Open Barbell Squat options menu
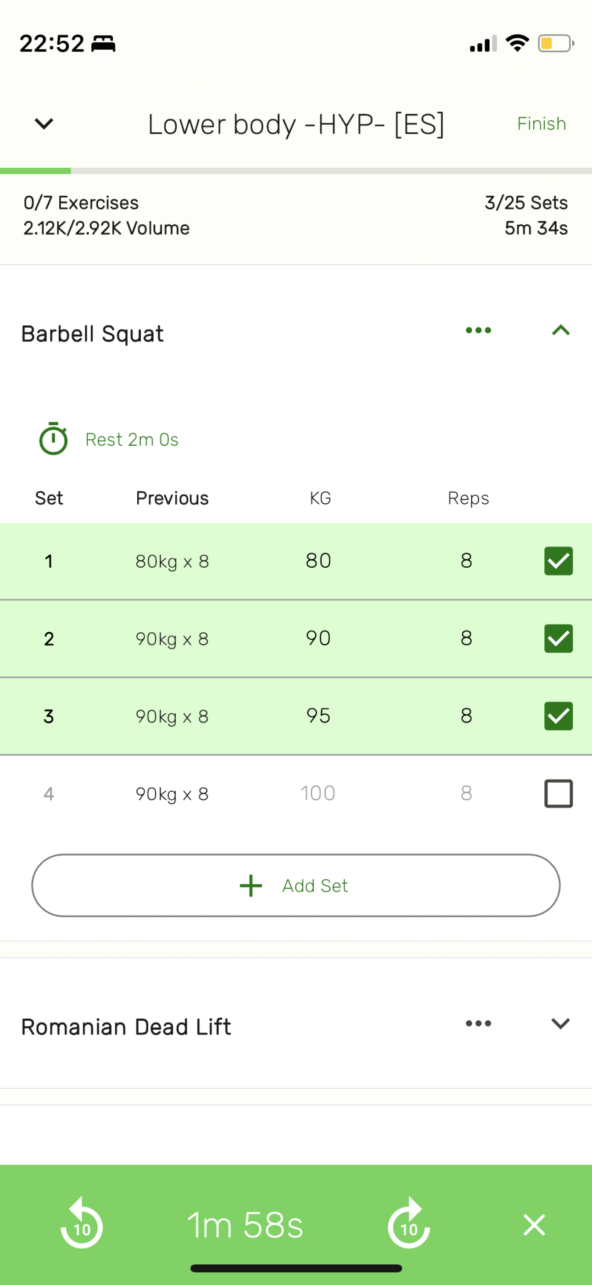This screenshot has width=592, height=1285. pos(478,330)
